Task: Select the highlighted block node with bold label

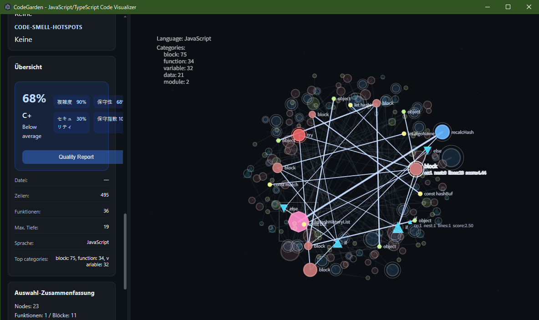Action: point(416,169)
